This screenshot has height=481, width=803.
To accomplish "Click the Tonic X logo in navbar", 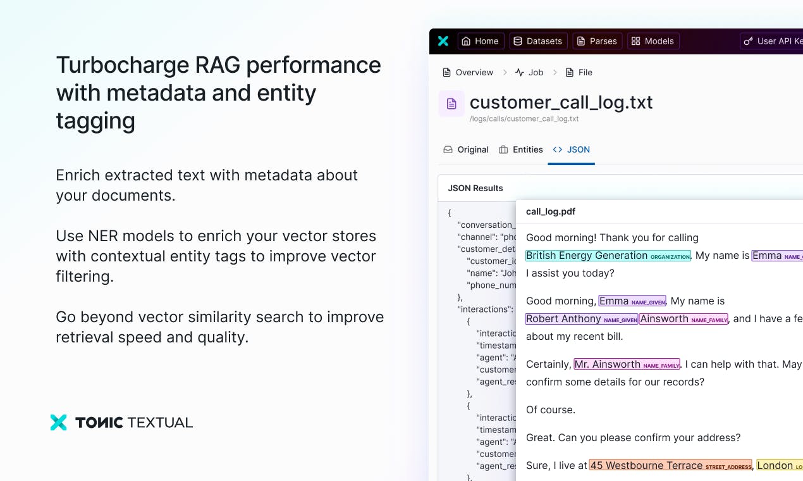I will (443, 41).
